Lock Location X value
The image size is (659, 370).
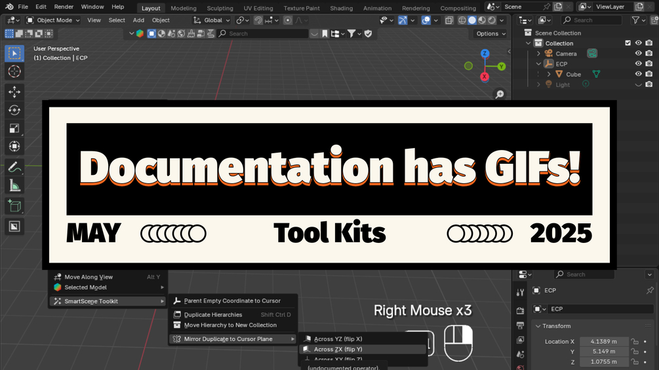[635, 341]
